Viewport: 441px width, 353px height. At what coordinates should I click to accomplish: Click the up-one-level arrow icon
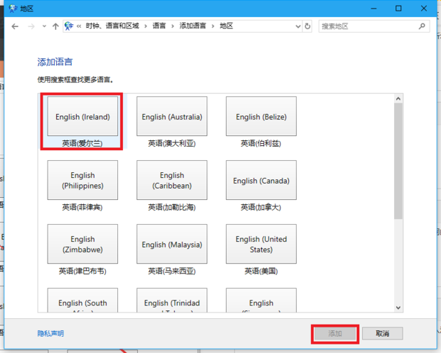[55, 26]
